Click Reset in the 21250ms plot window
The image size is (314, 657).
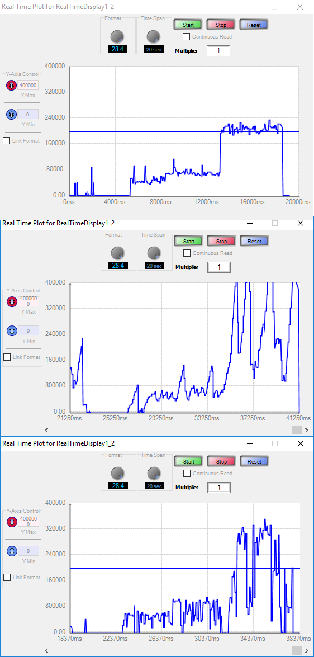[x=254, y=242]
